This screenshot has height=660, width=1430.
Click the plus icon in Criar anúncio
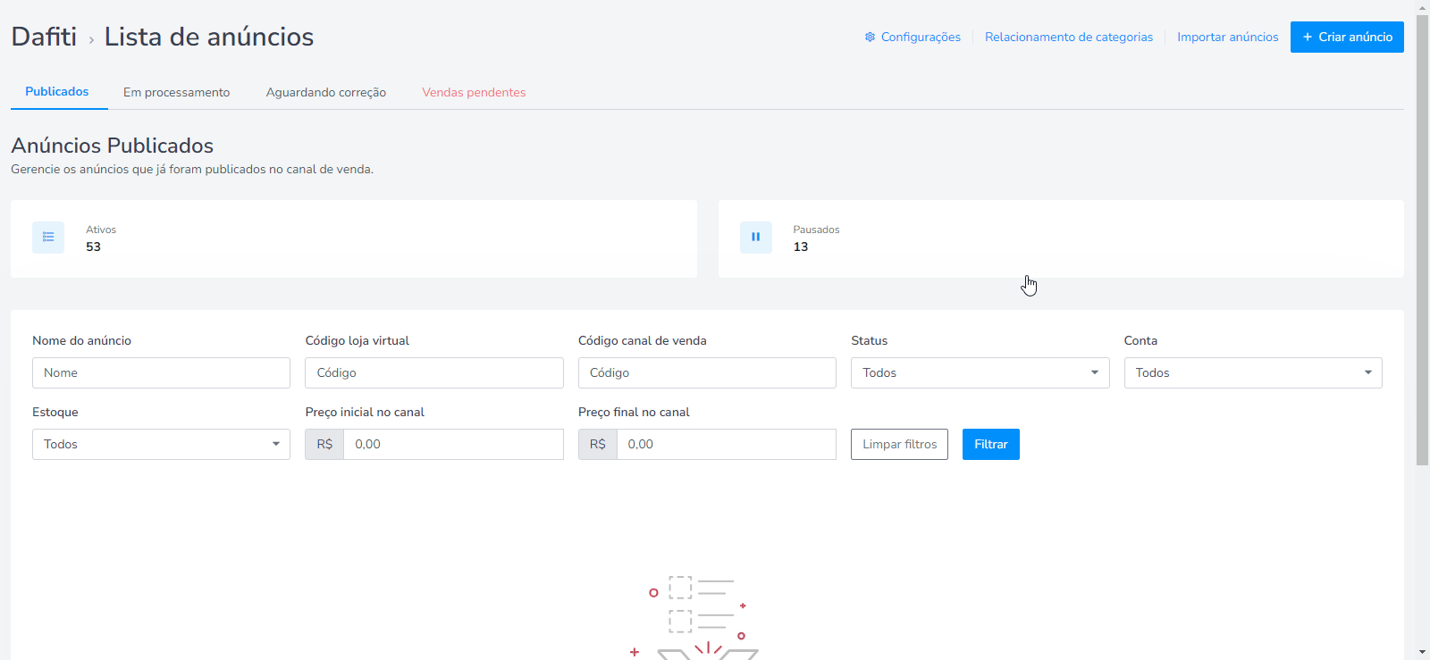click(x=1308, y=38)
